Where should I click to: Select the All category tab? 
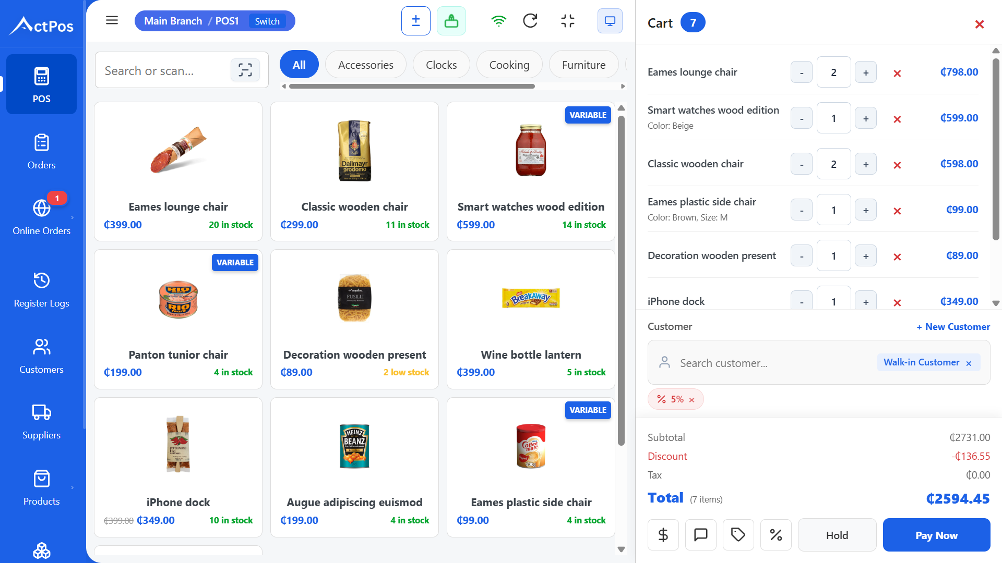pos(299,65)
